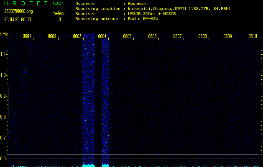
Task: Click the observer name @yuhmari
Action: 138,4
